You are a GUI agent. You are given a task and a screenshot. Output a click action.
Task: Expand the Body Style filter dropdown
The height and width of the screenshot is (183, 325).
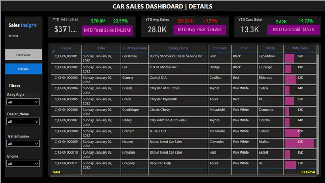tap(23, 102)
